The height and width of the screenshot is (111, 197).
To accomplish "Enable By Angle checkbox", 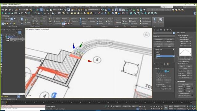I will click(x=157, y=78).
